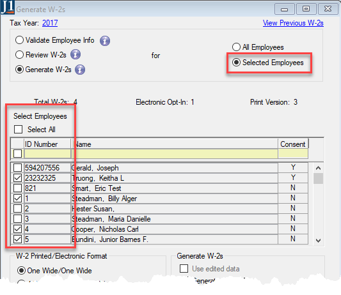Viewport: 341px width, 295px height.
Task: Click the employee list scrollbar thumb
Action: point(318,178)
